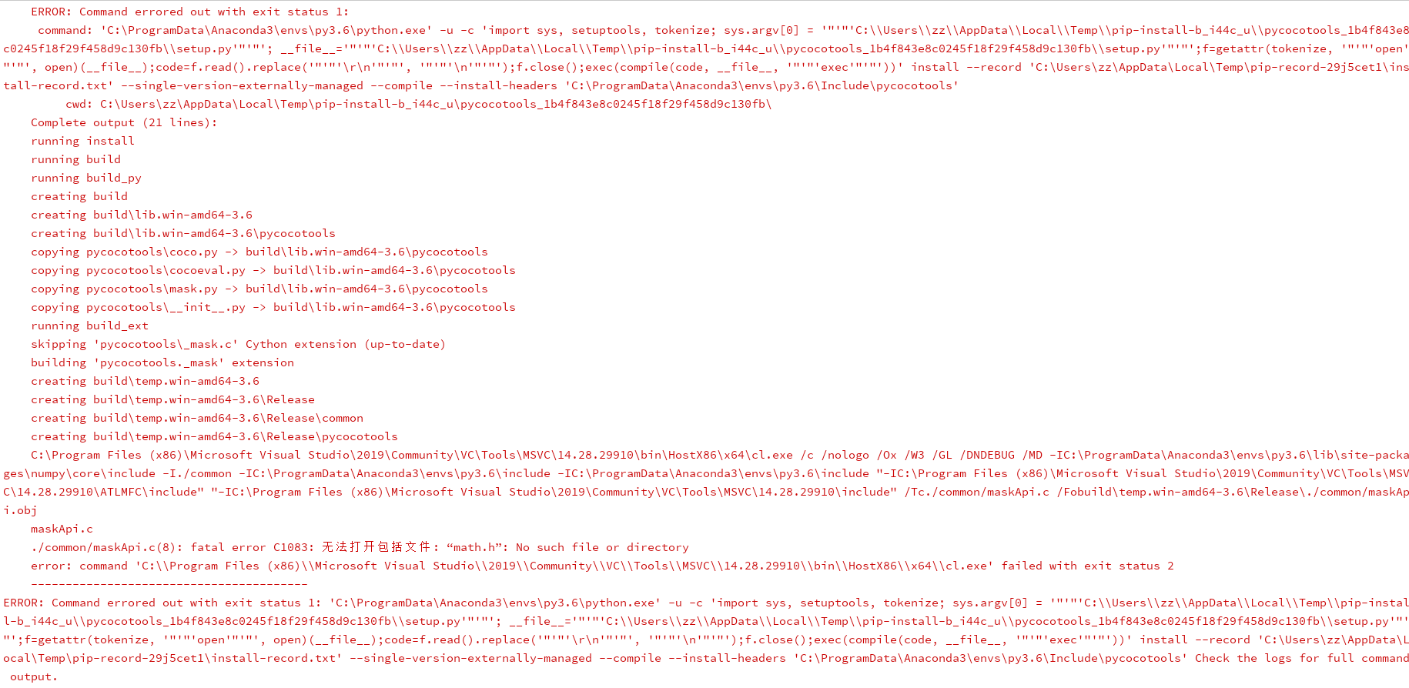Click the line copying pycocotools\__init__.py
The width and height of the screenshot is (1409, 688).
273,307
